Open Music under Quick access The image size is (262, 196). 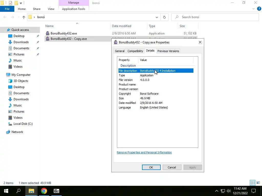(x=18, y=60)
